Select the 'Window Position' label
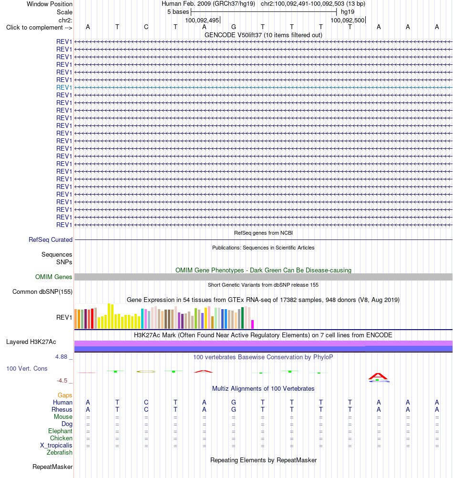This screenshot has height=478, width=453. pyautogui.click(x=50, y=4)
